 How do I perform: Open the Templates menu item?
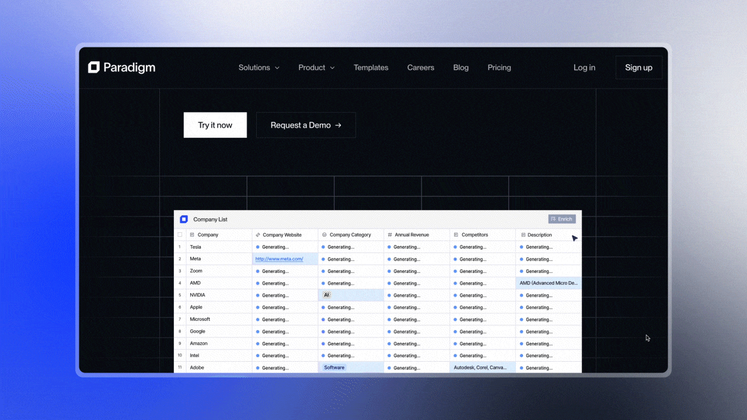pyautogui.click(x=371, y=67)
